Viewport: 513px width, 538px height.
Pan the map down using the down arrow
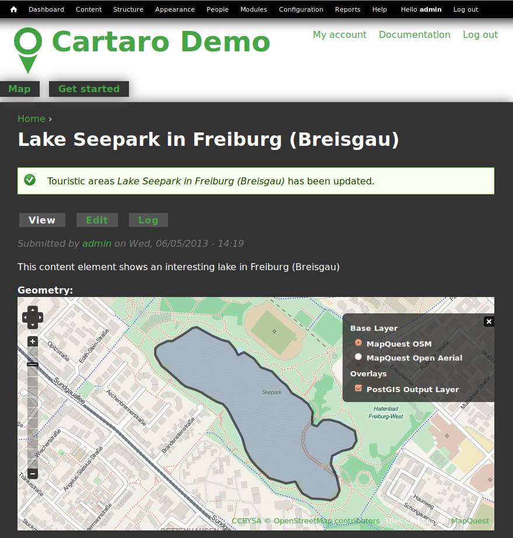(x=32, y=324)
